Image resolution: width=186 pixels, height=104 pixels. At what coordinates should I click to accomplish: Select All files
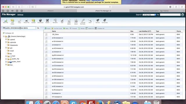pos(90,28)
